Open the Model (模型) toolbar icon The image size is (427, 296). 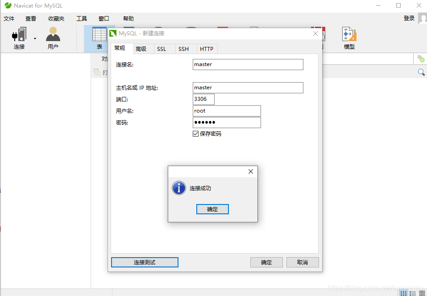(349, 38)
